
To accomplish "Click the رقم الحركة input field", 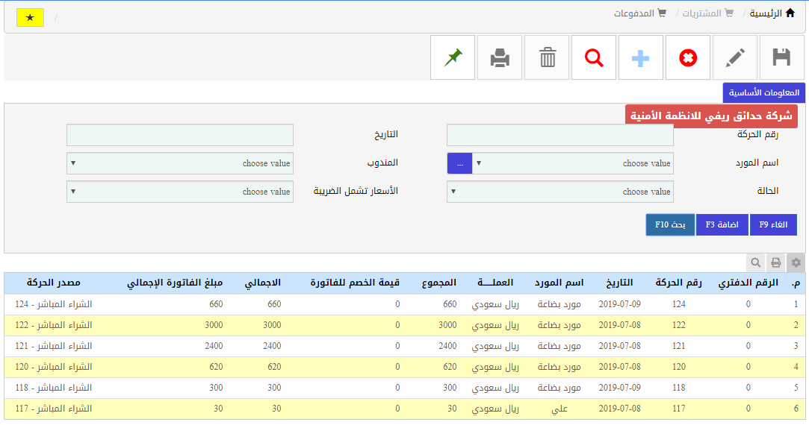I will point(560,135).
